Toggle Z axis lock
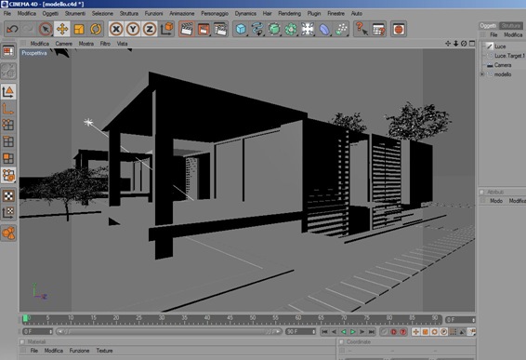This screenshot has width=526, height=360. coord(150,29)
